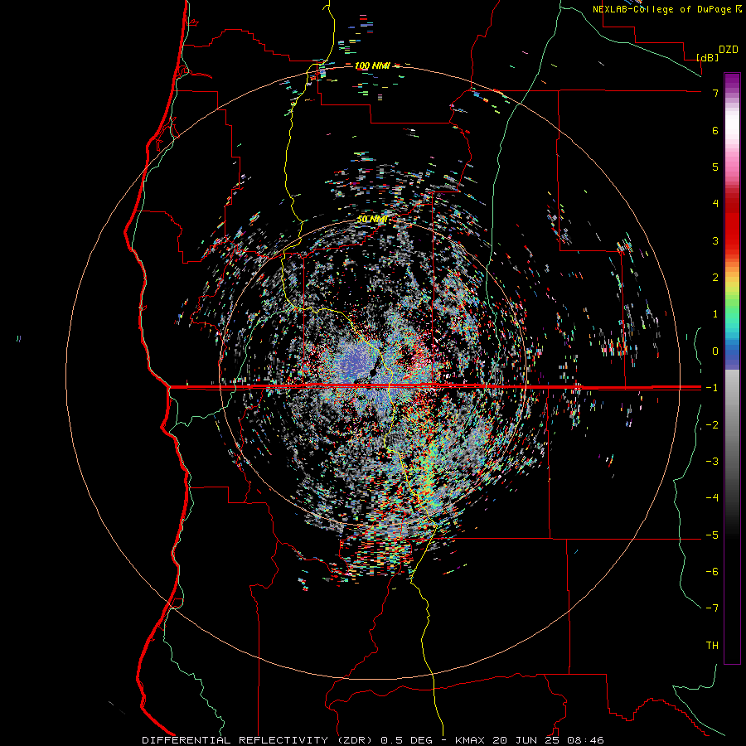
Task: Click the 3 dB scale value
Action: click(715, 240)
